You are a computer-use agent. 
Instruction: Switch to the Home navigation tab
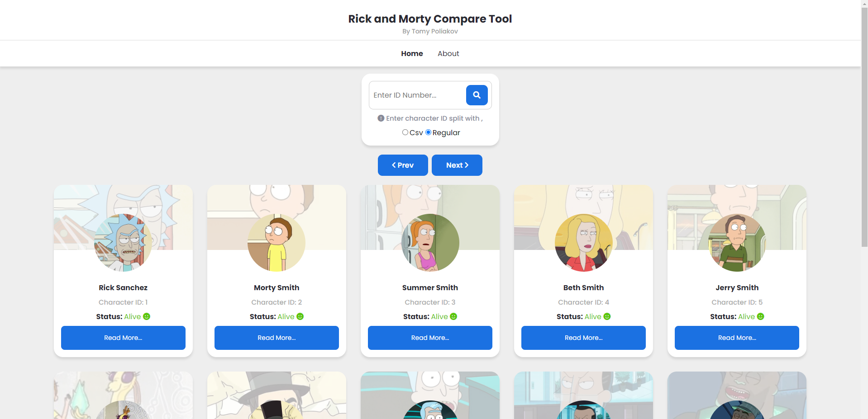[412, 53]
